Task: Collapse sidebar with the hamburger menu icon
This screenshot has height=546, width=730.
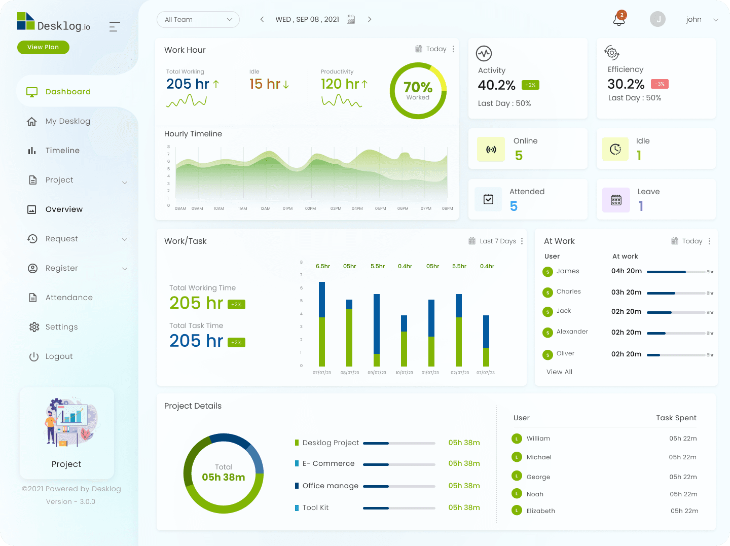Action: coord(115,27)
